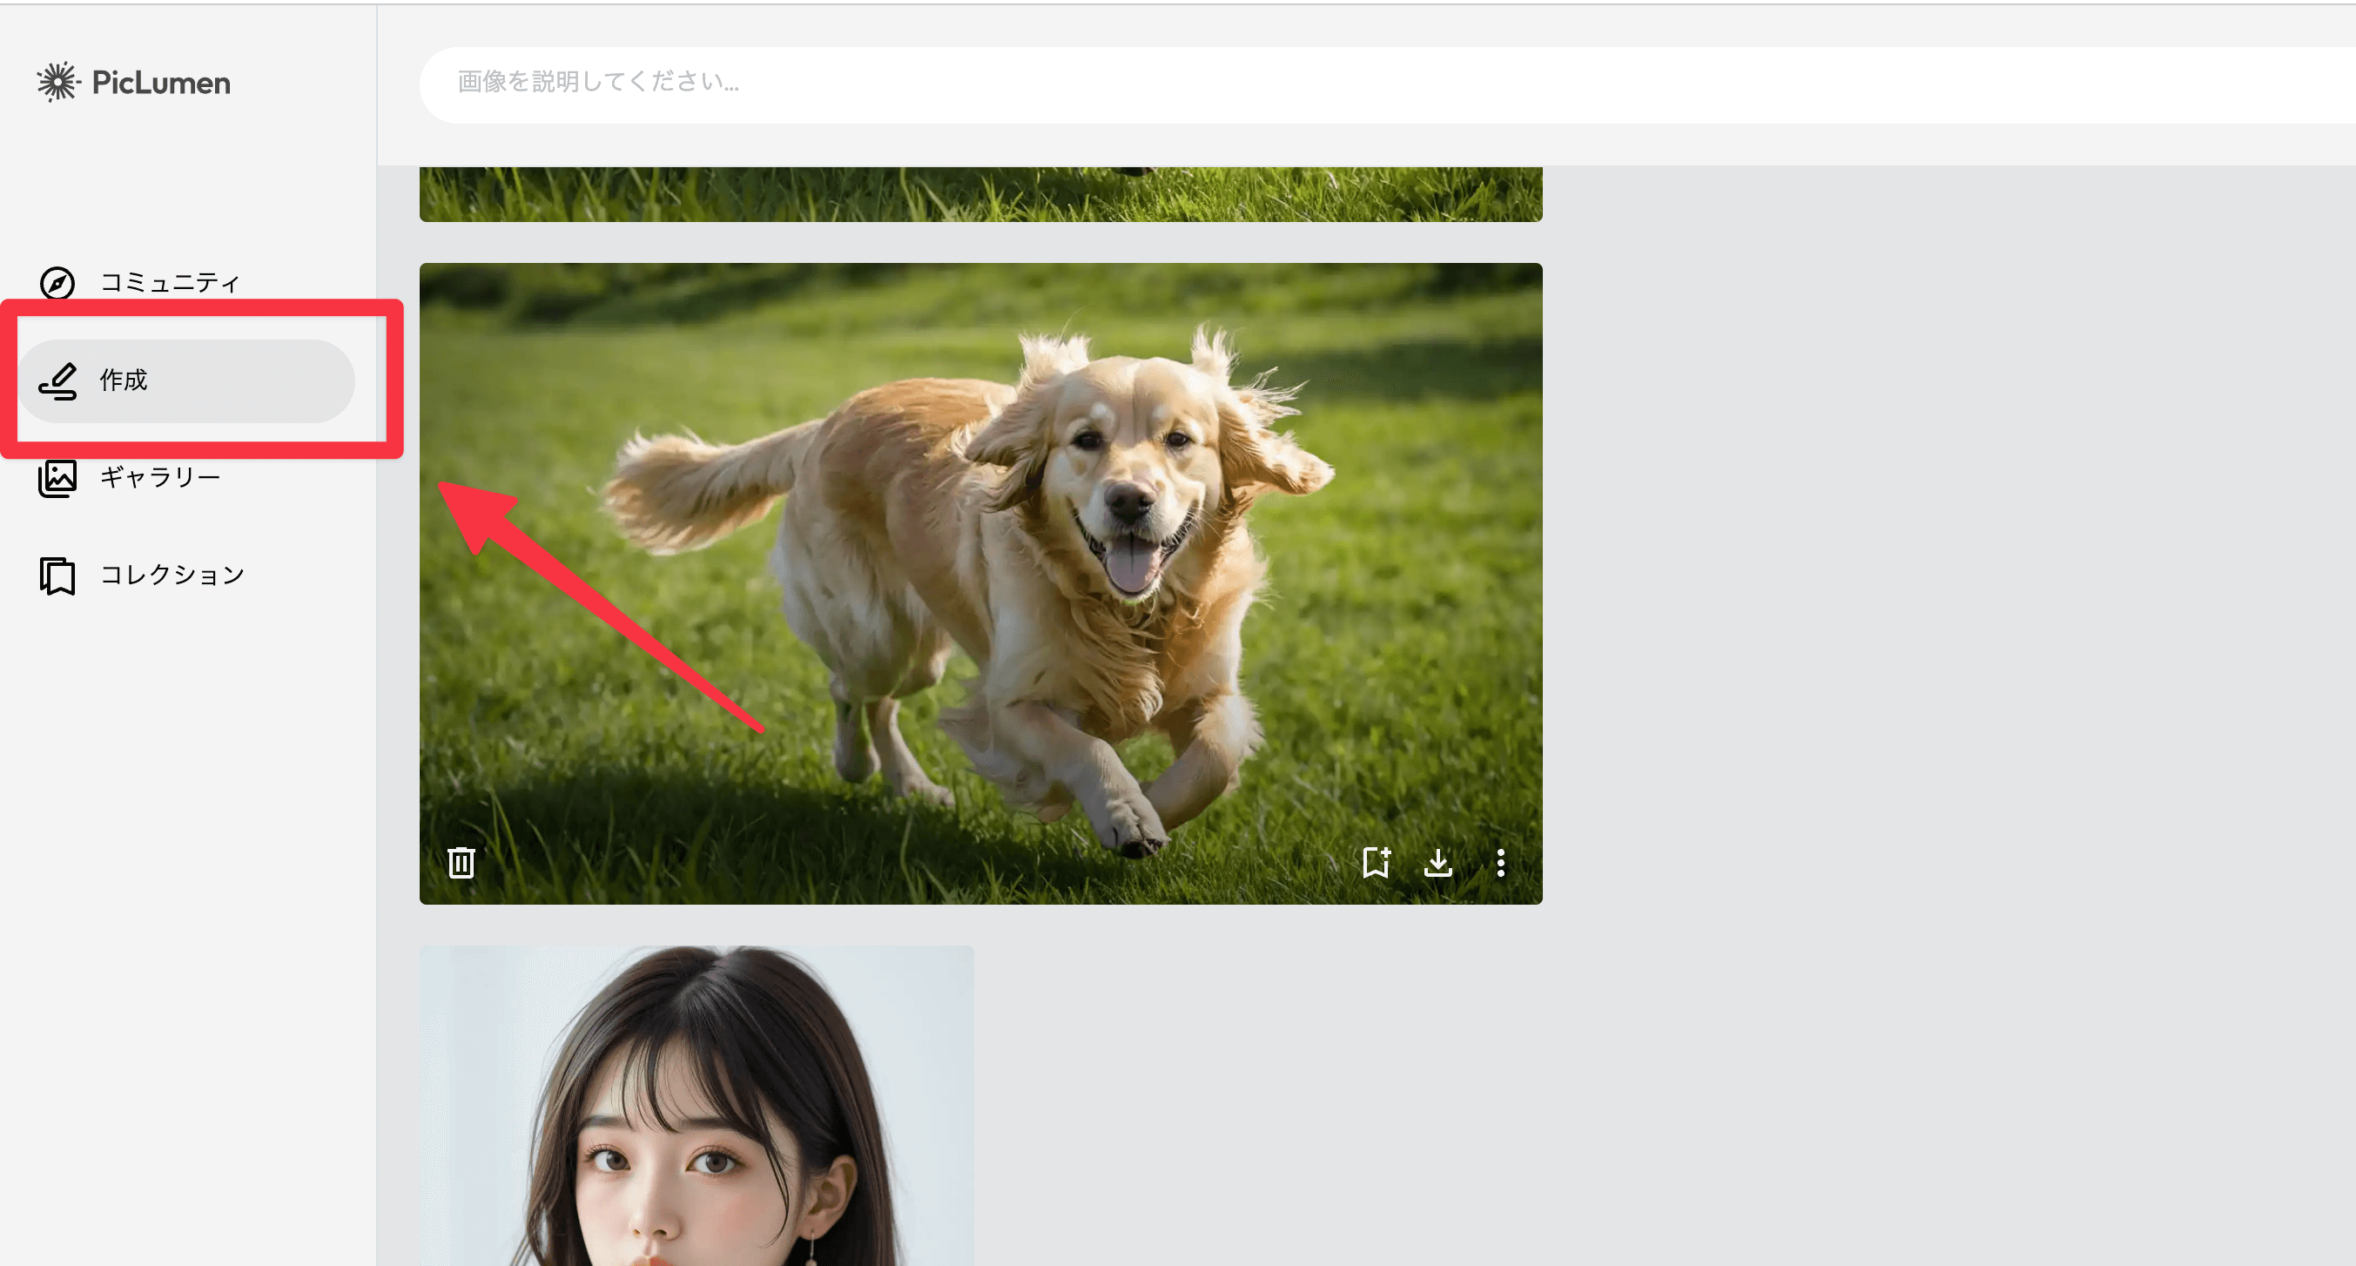Add dog image to collection bookmark
The image size is (2356, 1266).
(1376, 862)
